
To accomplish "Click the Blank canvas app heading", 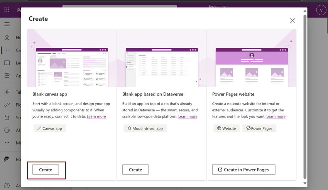I will [x=50, y=94].
